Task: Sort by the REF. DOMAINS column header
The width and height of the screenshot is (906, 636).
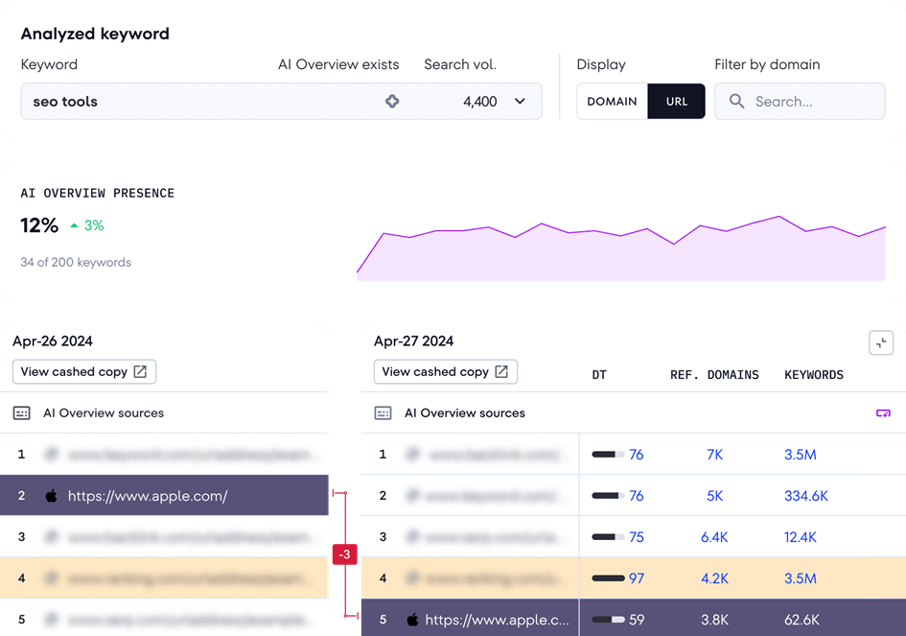Action: [x=714, y=375]
